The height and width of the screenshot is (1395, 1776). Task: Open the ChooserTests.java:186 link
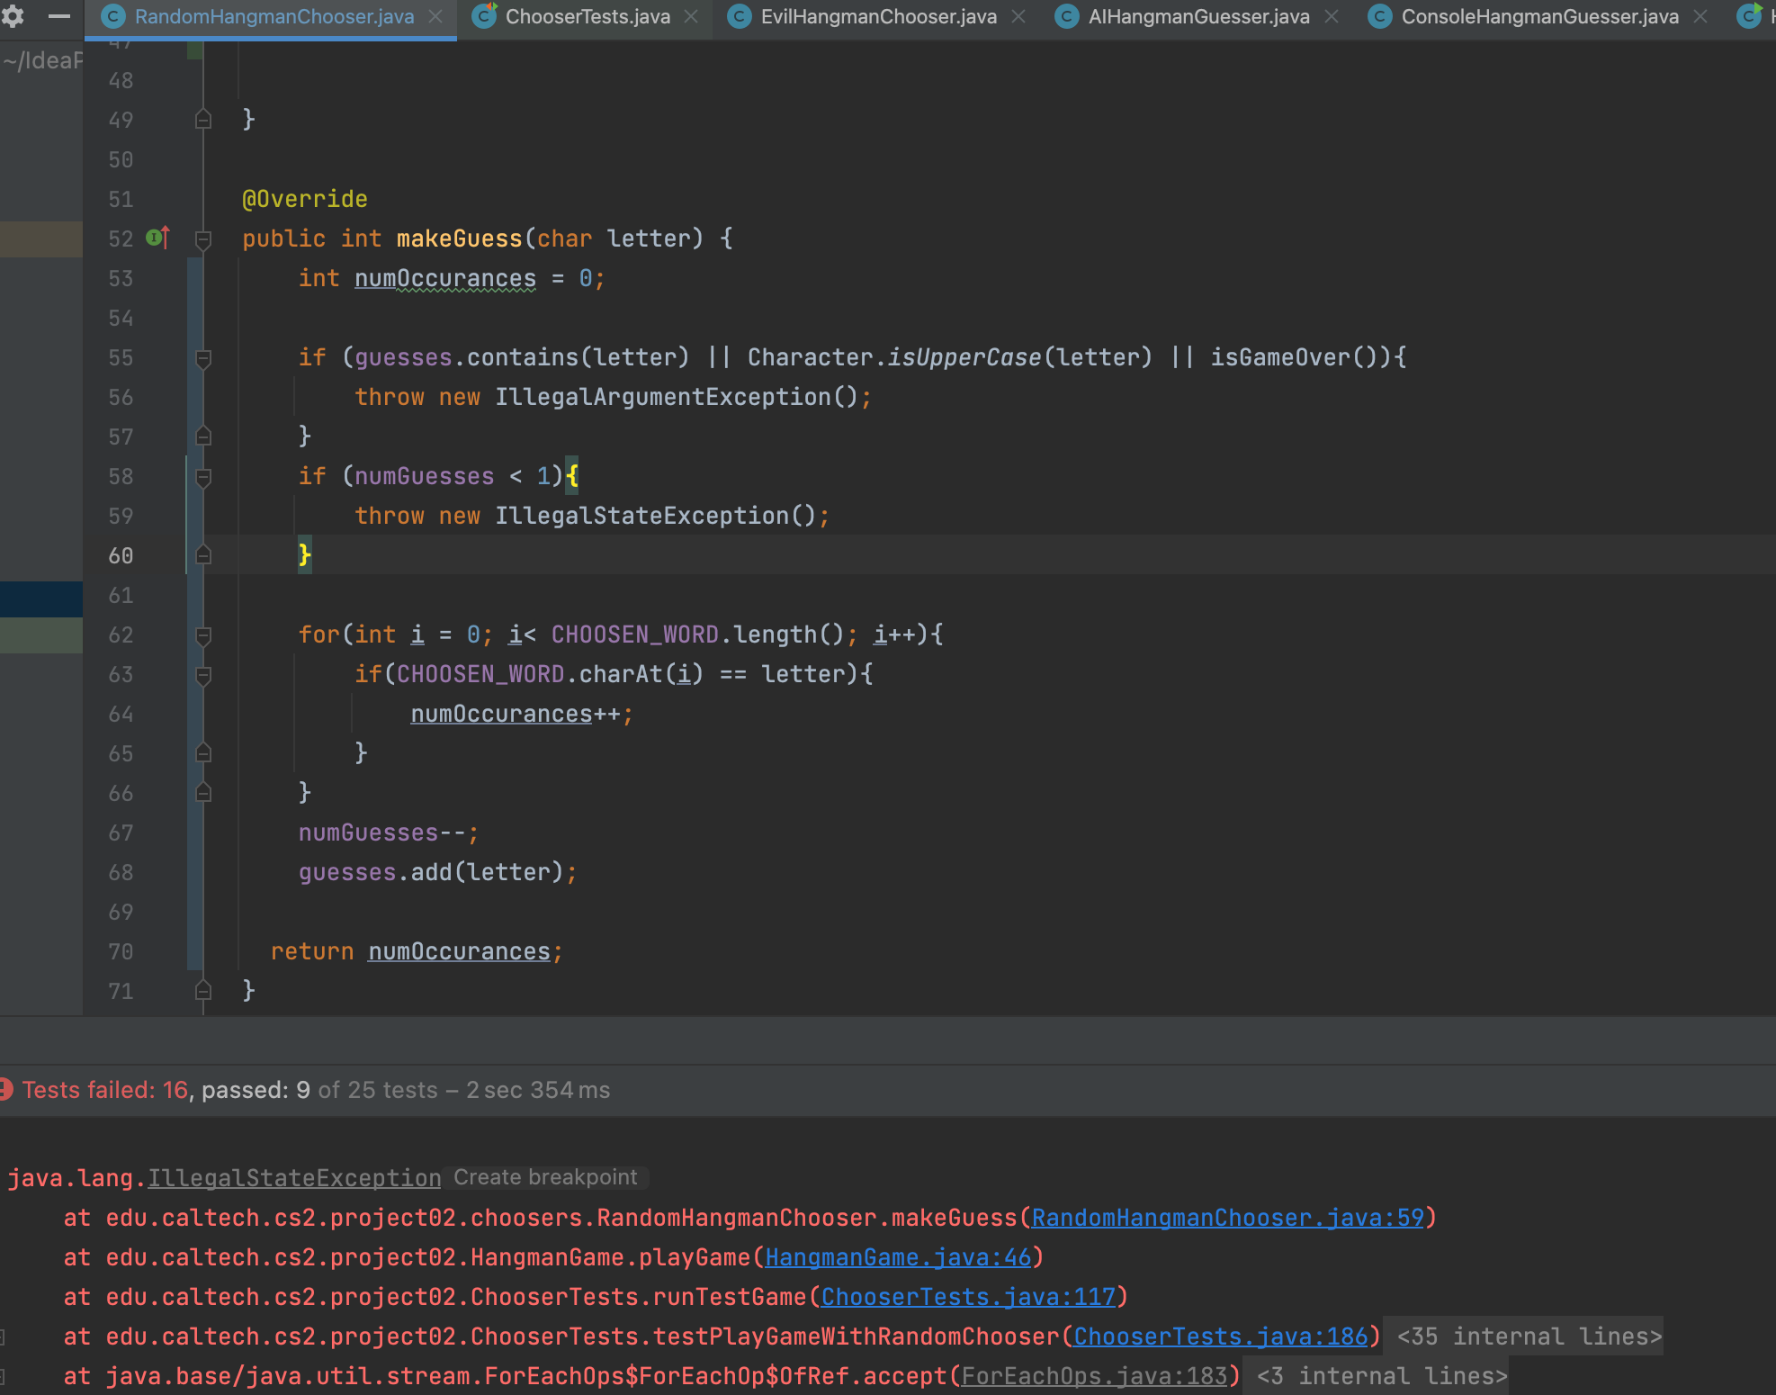tap(1220, 1336)
